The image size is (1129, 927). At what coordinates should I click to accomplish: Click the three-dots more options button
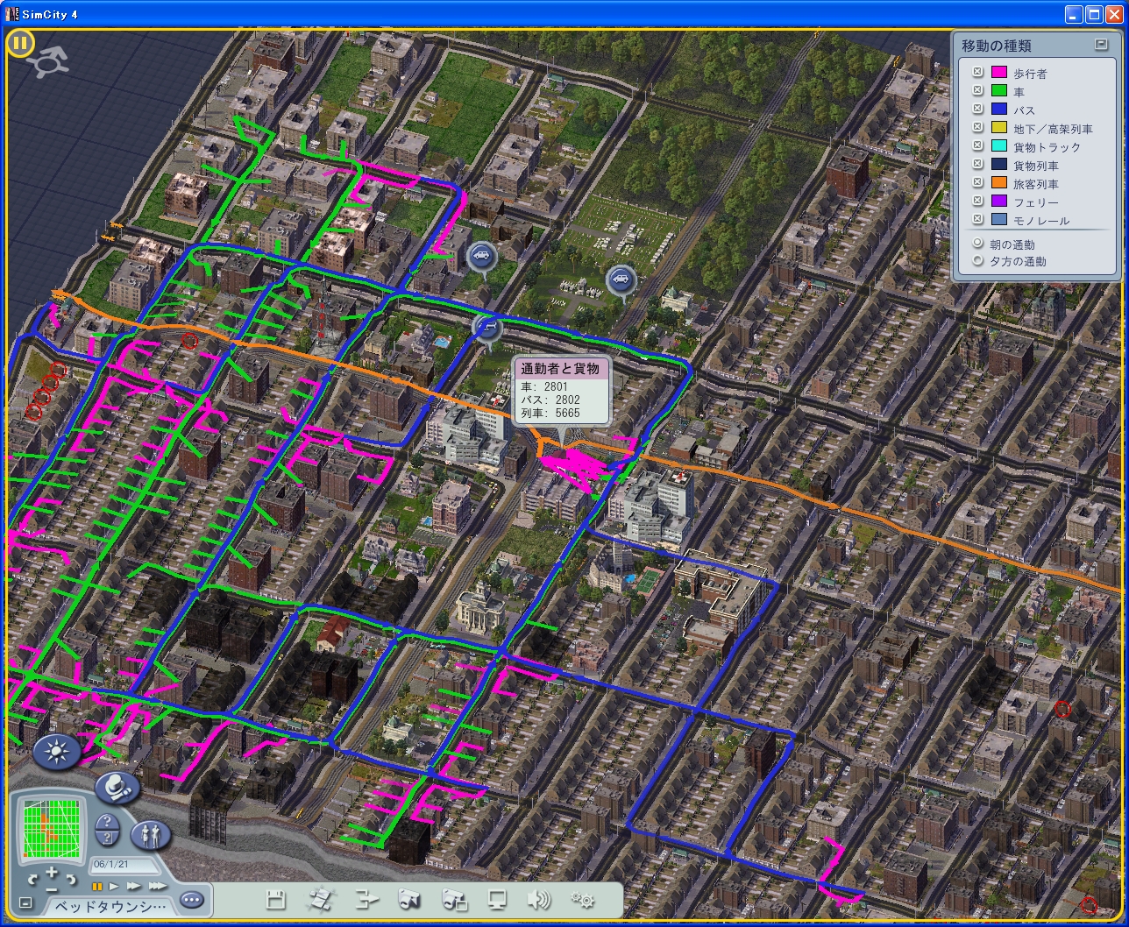[x=192, y=900]
